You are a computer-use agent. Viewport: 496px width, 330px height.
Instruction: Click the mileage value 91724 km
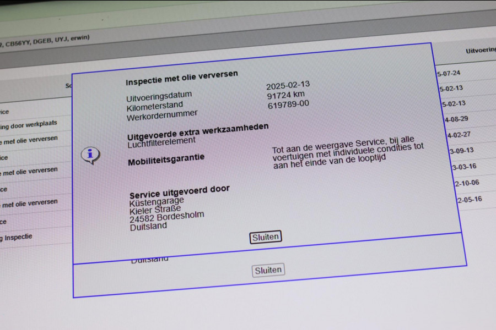[287, 95]
